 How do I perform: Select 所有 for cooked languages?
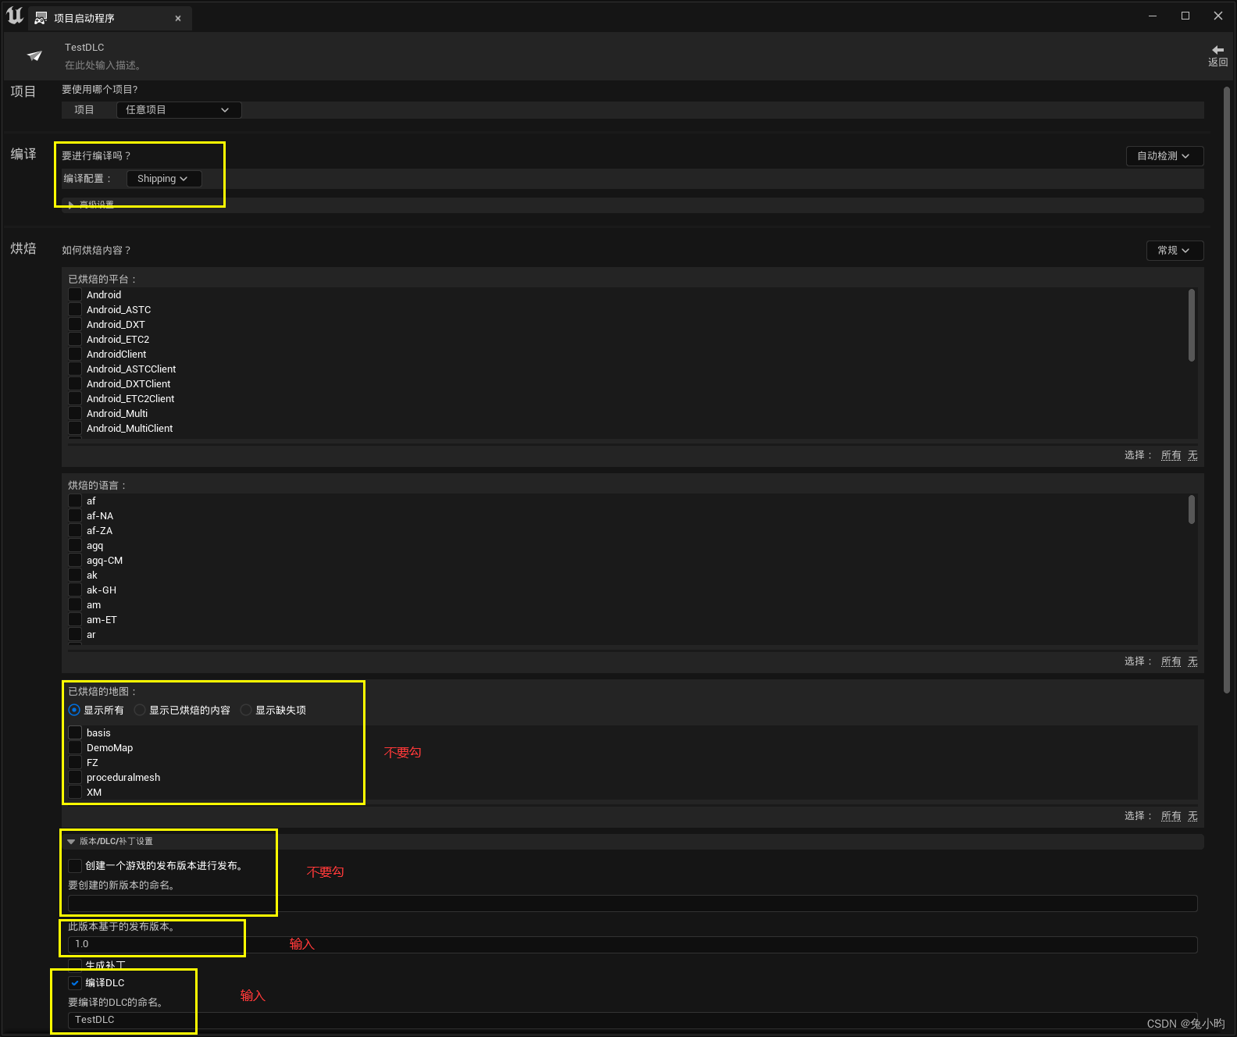click(1171, 661)
